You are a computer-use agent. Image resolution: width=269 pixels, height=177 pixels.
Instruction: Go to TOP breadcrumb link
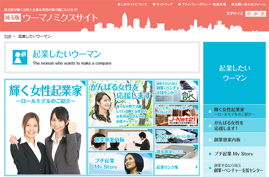click(8, 36)
